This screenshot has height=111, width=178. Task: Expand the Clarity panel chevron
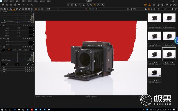[x=1, y=70]
